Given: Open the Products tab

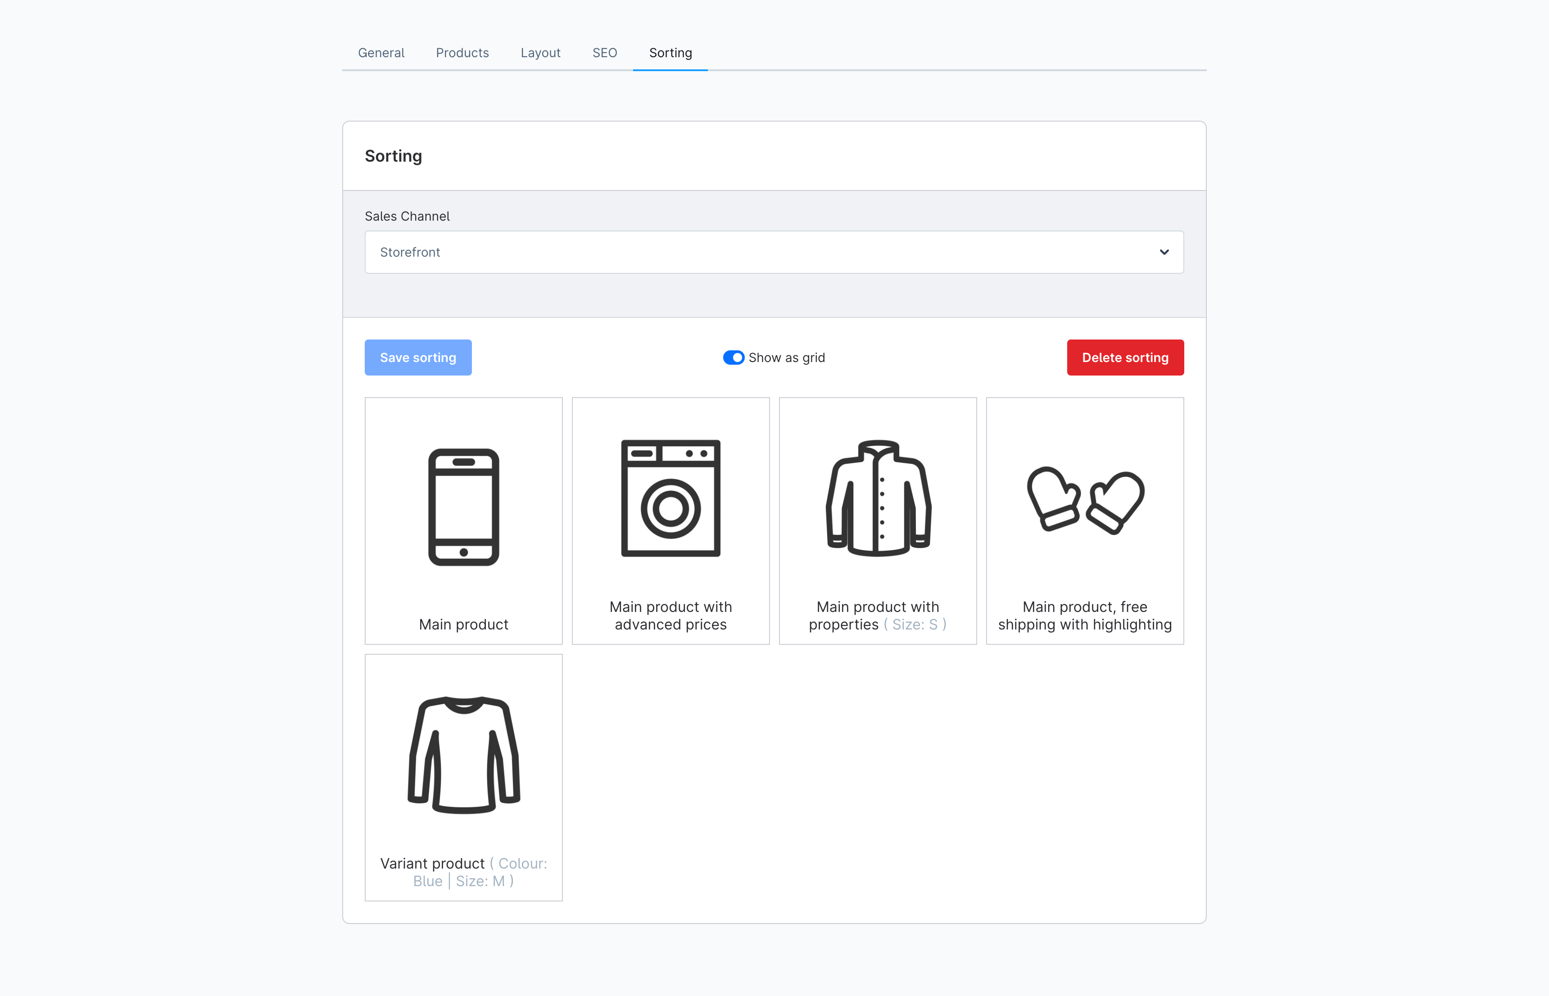Looking at the screenshot, I should [x=462, y=53].
